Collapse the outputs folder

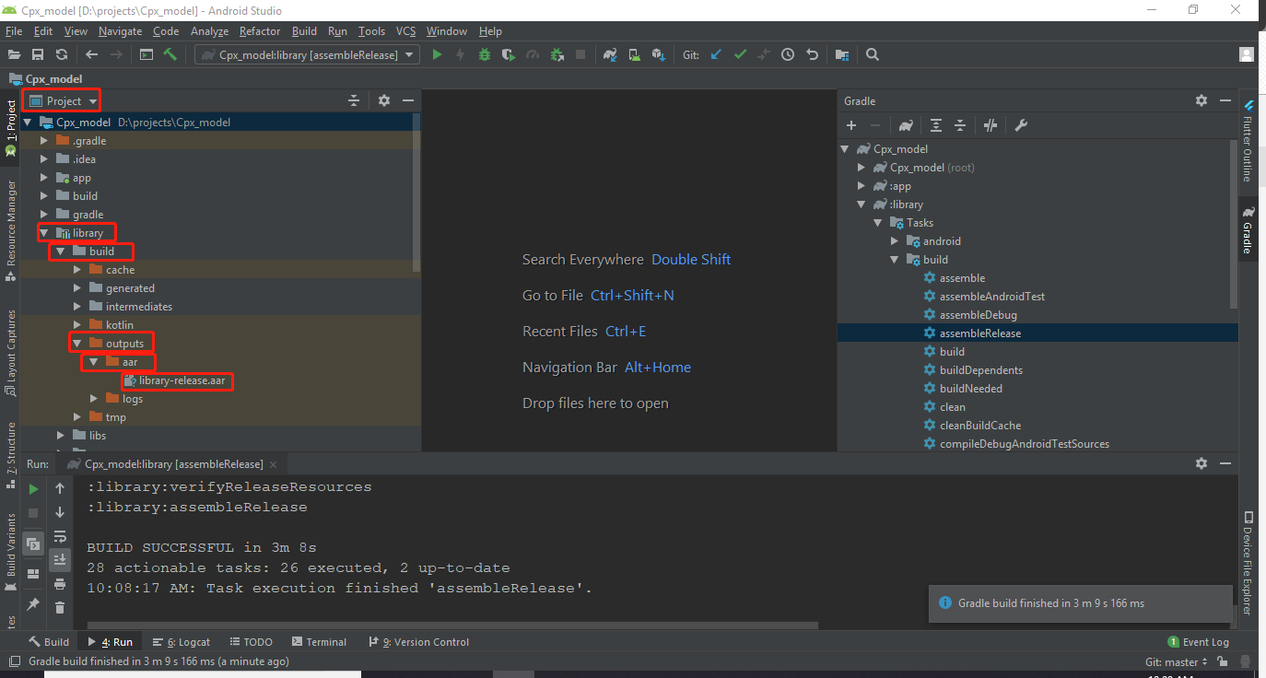(x=77, y=344)
